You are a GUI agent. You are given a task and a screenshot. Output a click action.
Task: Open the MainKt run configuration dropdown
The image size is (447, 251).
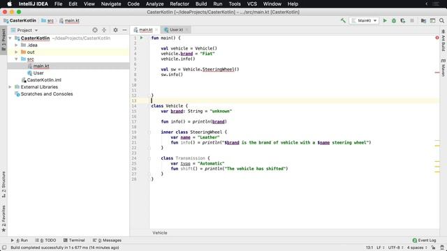(x=365, y=20)
